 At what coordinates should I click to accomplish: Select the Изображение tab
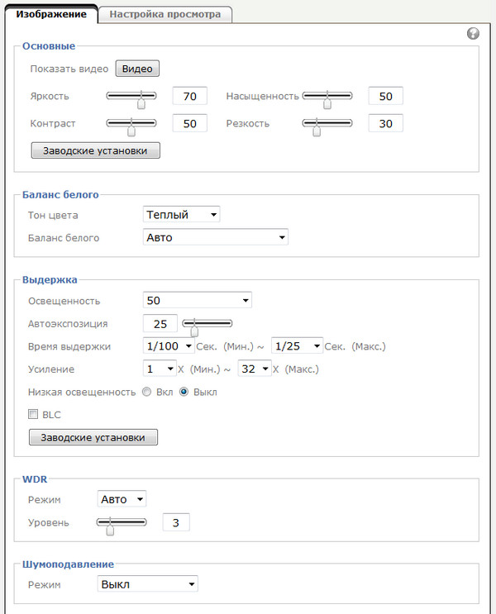(51, 14)
